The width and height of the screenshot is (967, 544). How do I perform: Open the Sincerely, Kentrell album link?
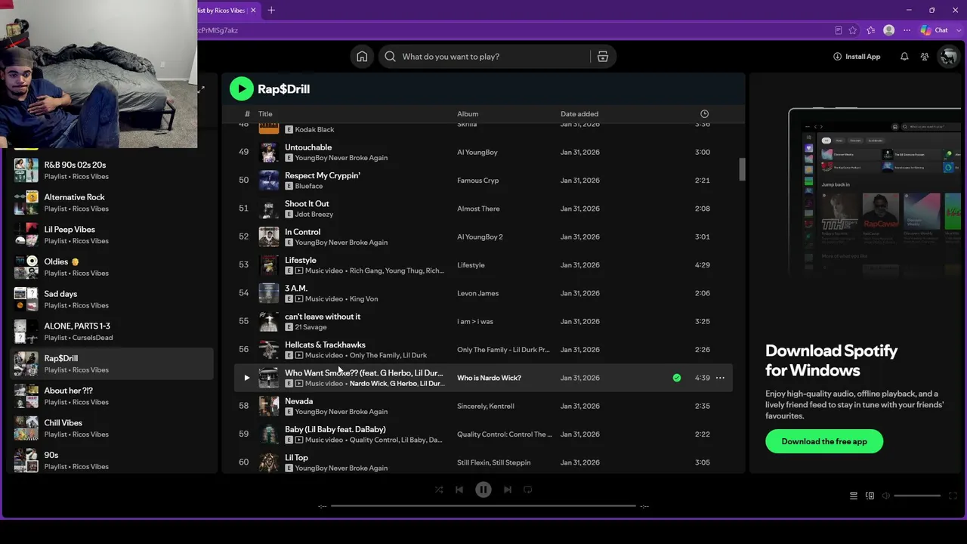tap(486, 406)
